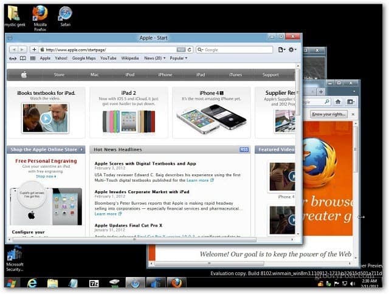
Task: Open the bookmarks menu button in Firefox
Action: (351, 101)
